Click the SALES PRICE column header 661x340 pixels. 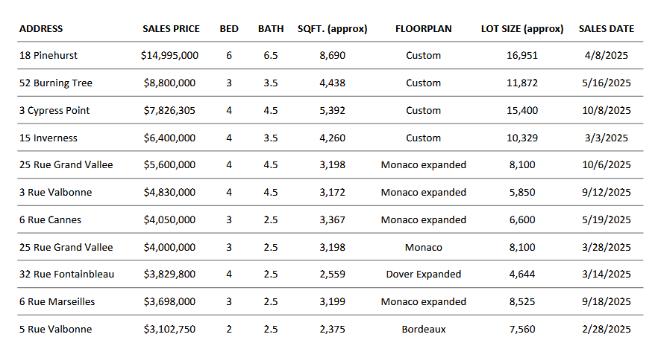tap(171, 29)
